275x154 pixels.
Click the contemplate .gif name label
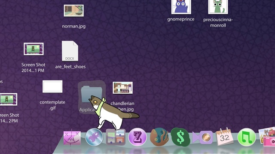pyautogui.click(x=52, y=105)
